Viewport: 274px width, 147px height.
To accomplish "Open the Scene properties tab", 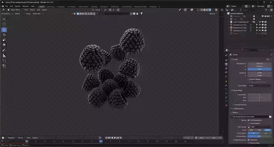I will coord(226,72).
